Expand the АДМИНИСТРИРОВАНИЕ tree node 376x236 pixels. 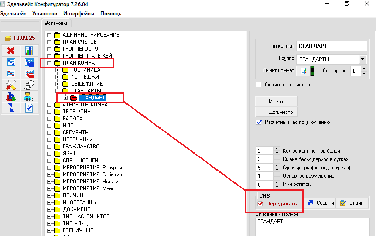pyautogui.click(x=49, y=35)
